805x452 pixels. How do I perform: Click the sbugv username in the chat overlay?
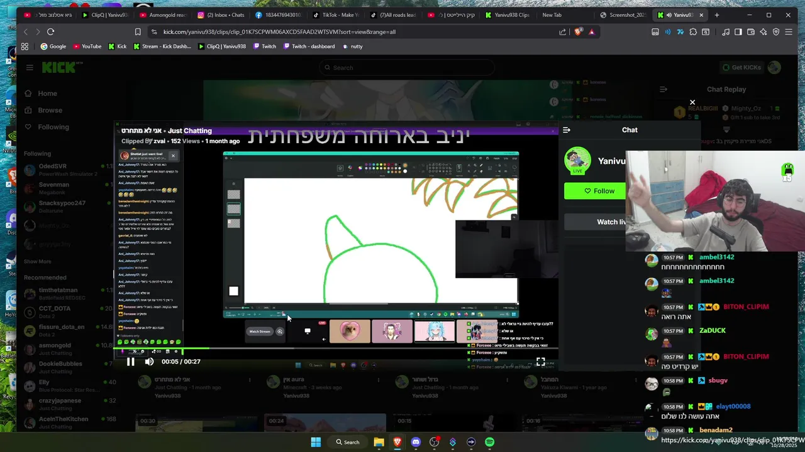(718, 380)
